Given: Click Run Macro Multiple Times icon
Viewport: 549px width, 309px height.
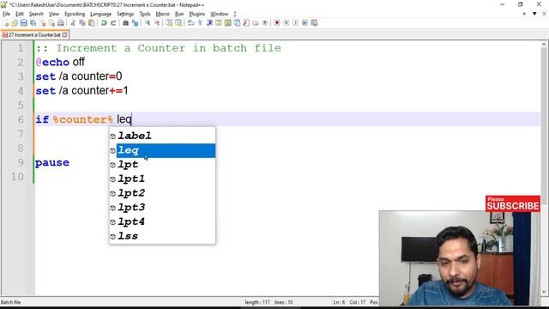Looking at the screenshot, I should tap(305, 23).
